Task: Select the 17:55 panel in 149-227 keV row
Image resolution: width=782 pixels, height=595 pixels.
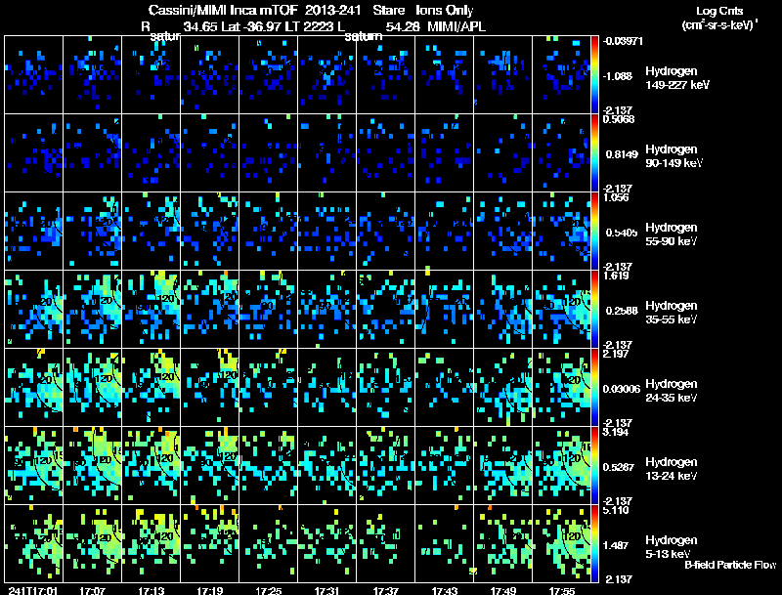Action: [x=561, y=75]
